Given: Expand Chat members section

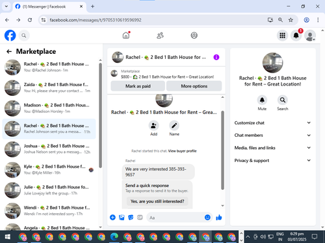Looking at the screenshot, I should [272, 135].
